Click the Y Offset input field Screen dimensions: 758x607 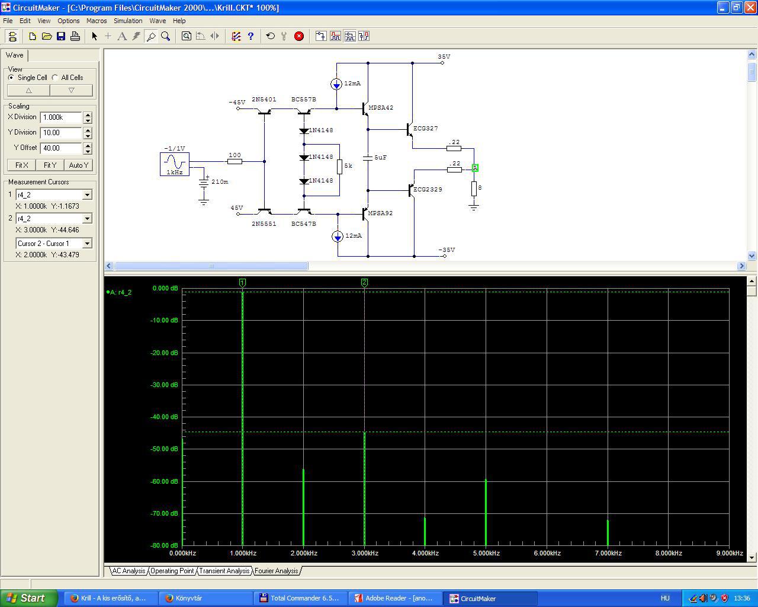(61, 148)
